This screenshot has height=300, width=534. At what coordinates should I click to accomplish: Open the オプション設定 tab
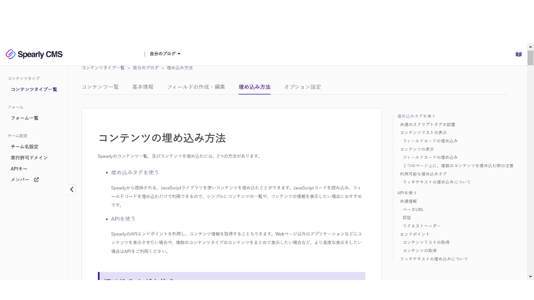pyautogui.click(x=303, y=87)
